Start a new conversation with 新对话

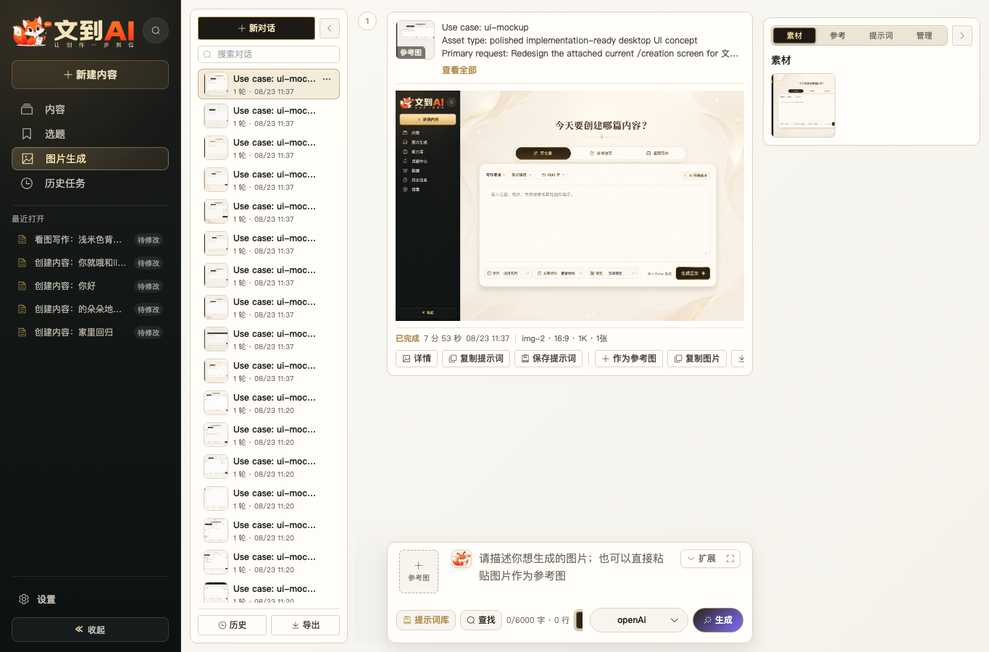tap(256, 28)
